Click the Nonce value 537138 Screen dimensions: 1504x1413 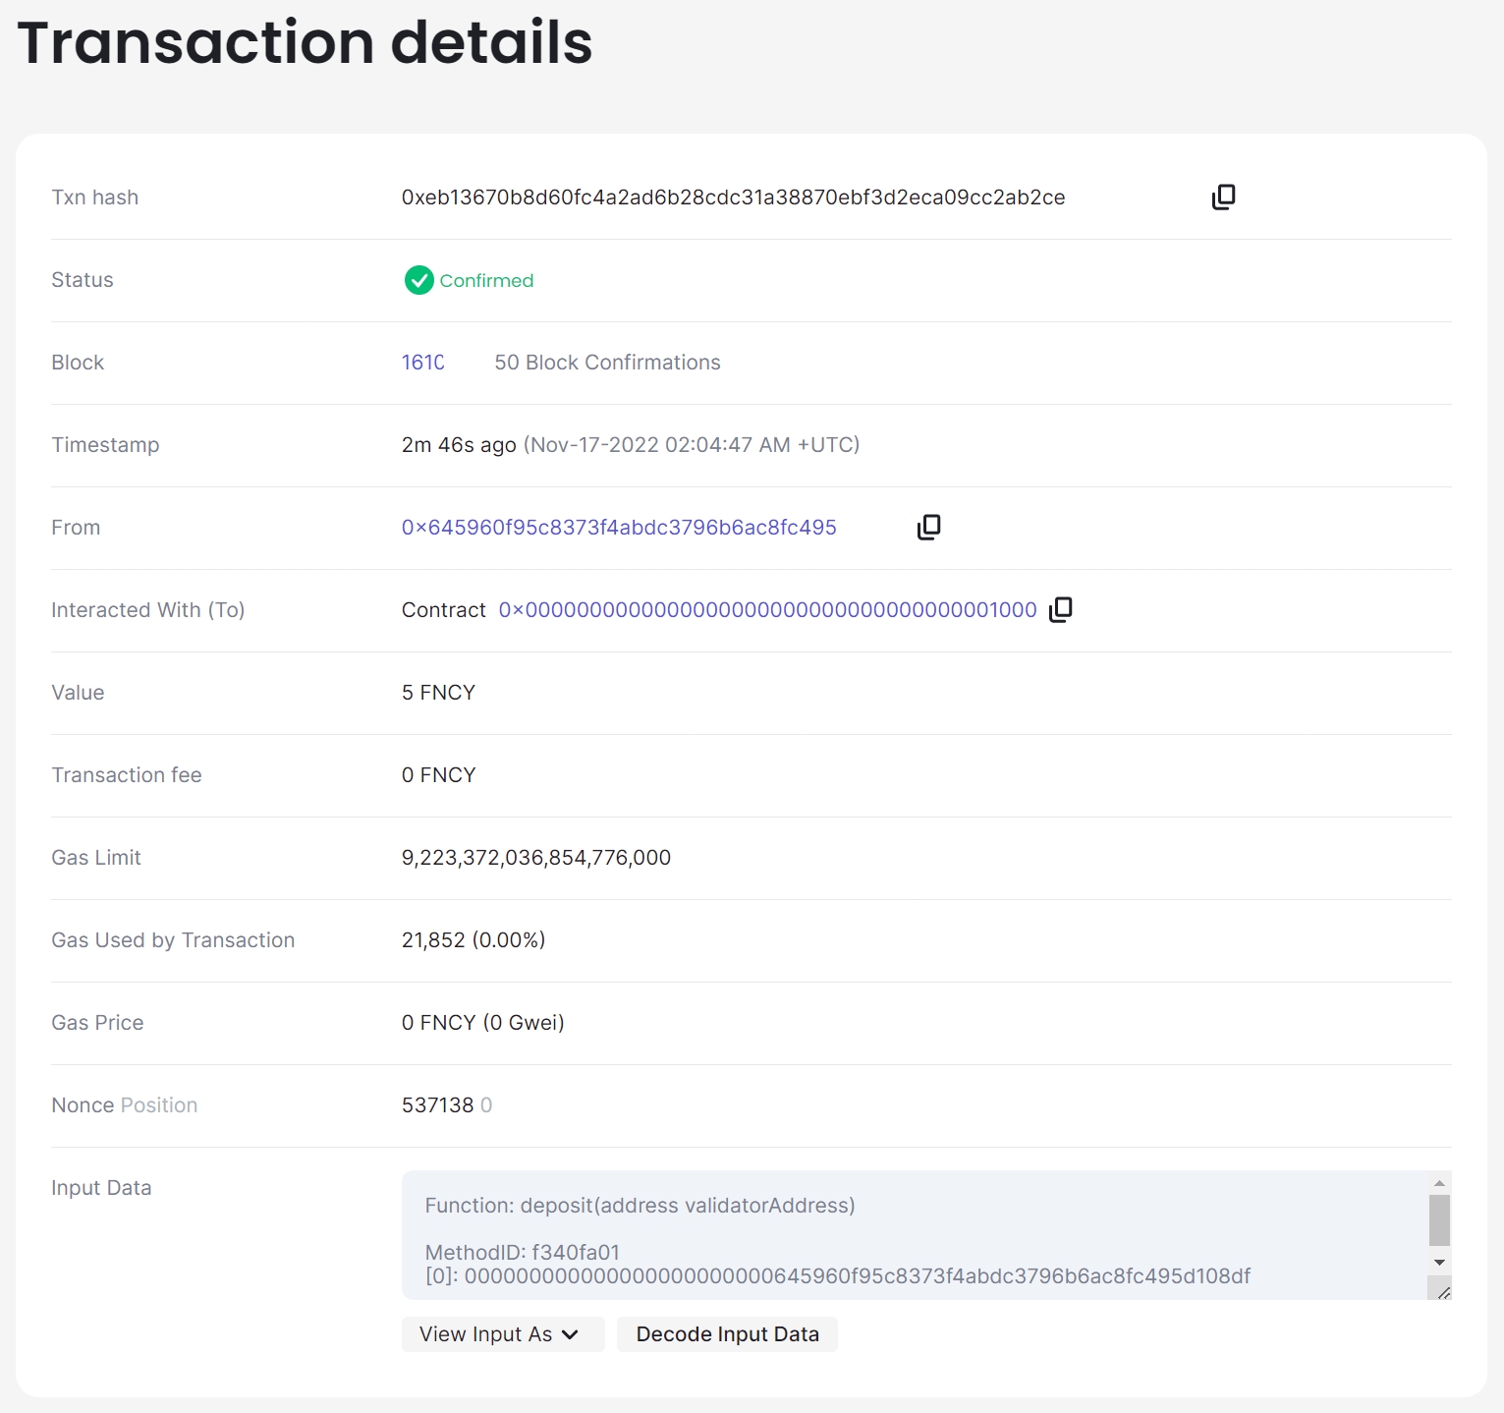tap(438, 1105)
